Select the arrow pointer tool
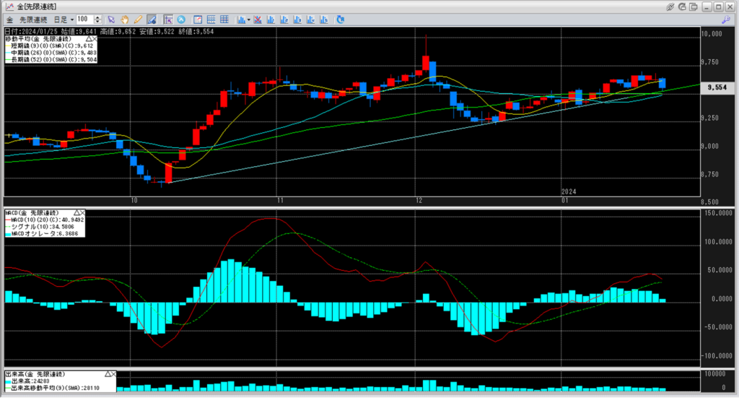Viewport: 739px width, 398px height. [112, 19]
